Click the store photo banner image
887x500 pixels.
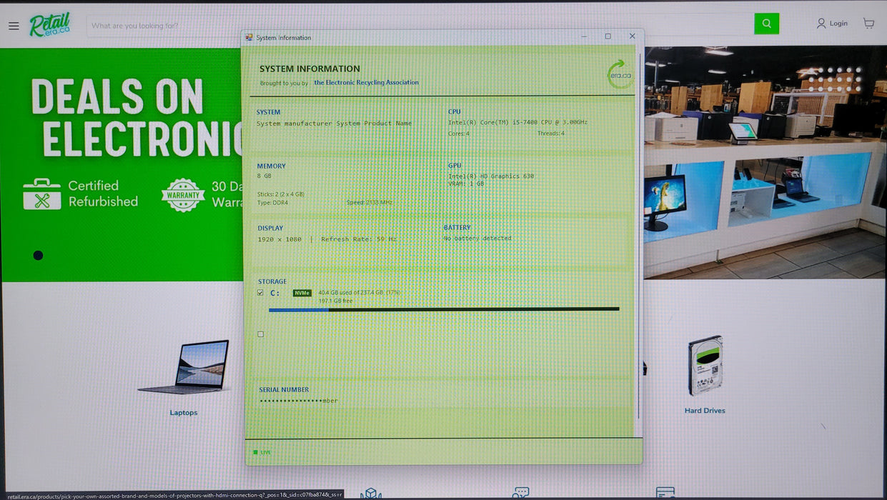765,163
